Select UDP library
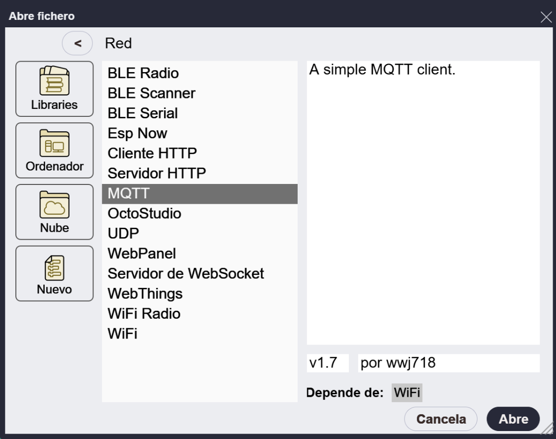 pos(200,234)
